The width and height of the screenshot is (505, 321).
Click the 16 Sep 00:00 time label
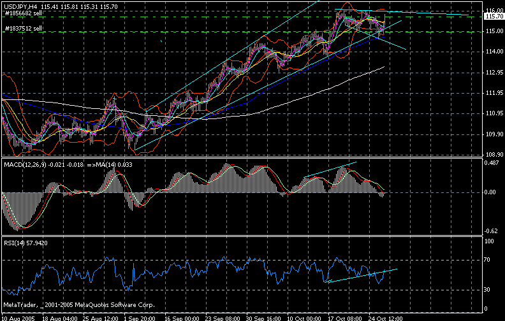click(x=182, y=318)
